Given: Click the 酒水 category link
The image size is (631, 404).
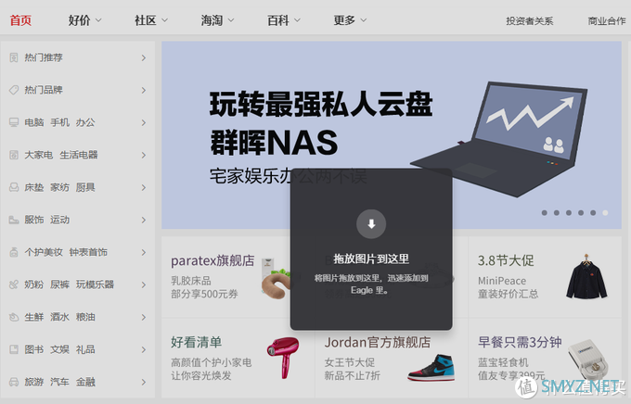Looking at the screenshot, I should [60, 317].
